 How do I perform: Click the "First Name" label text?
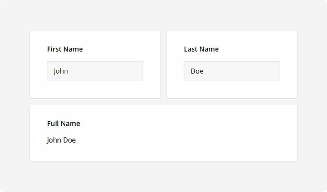click(x=65, y=49)
